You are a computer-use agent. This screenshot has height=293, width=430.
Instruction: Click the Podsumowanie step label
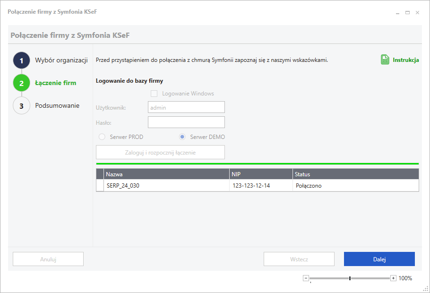pos(57,106)
